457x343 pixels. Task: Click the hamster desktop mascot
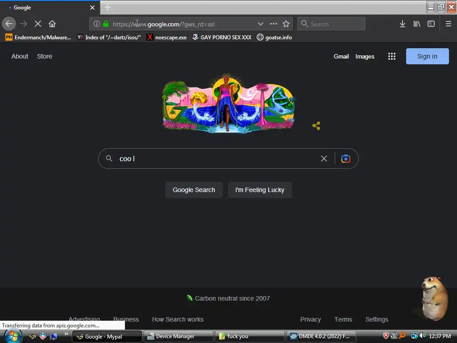[434, 298]
